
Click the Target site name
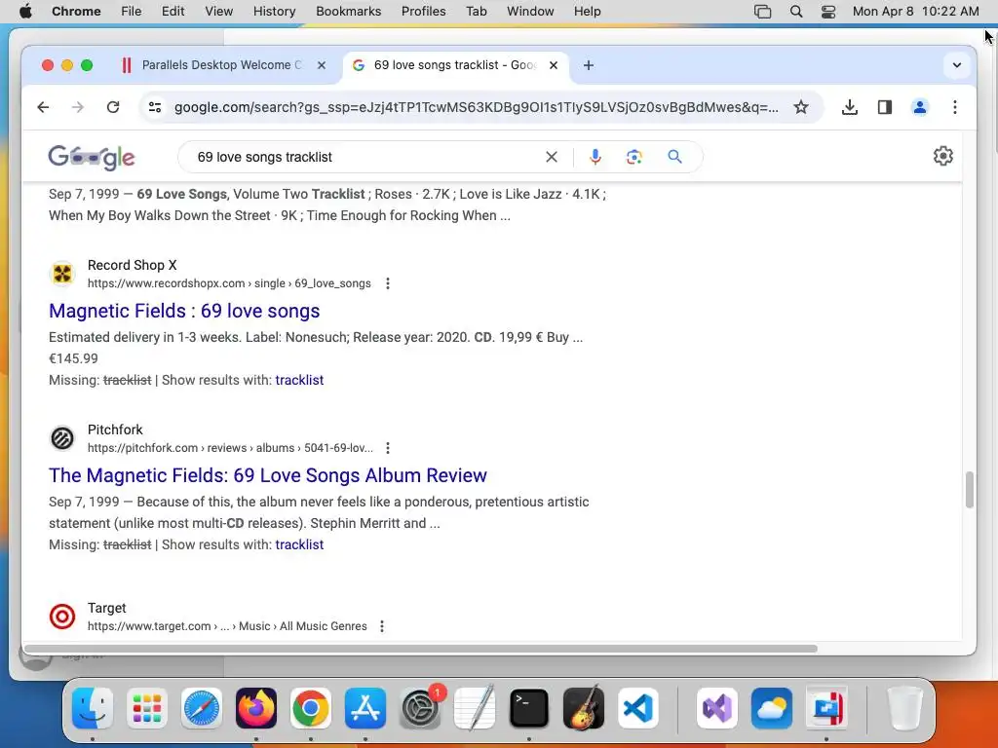[107, 608]
